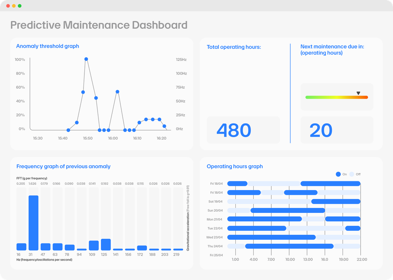Click the Sat 19/04 blue operating bar
This screenshot has height=280, width=393.
pyautogui.click(x=335, y=201)
